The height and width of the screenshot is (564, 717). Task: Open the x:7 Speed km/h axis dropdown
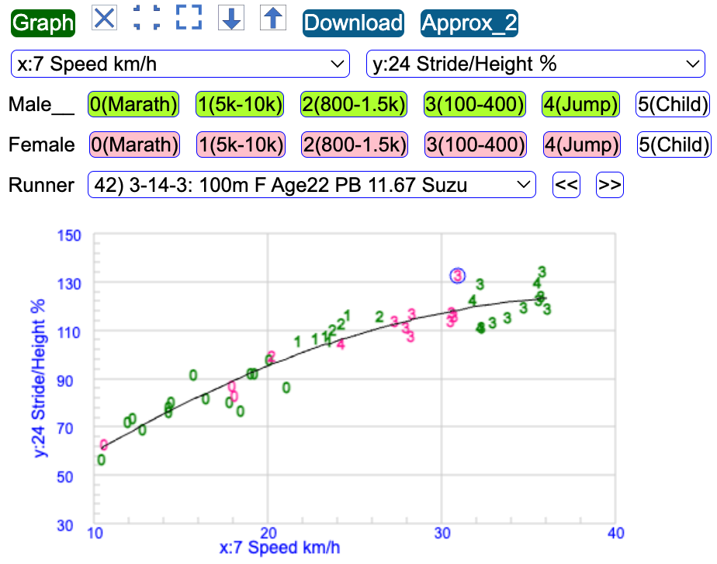[x=180, y=64]
